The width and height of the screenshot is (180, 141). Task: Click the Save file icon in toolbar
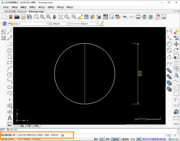pos(23,17)
